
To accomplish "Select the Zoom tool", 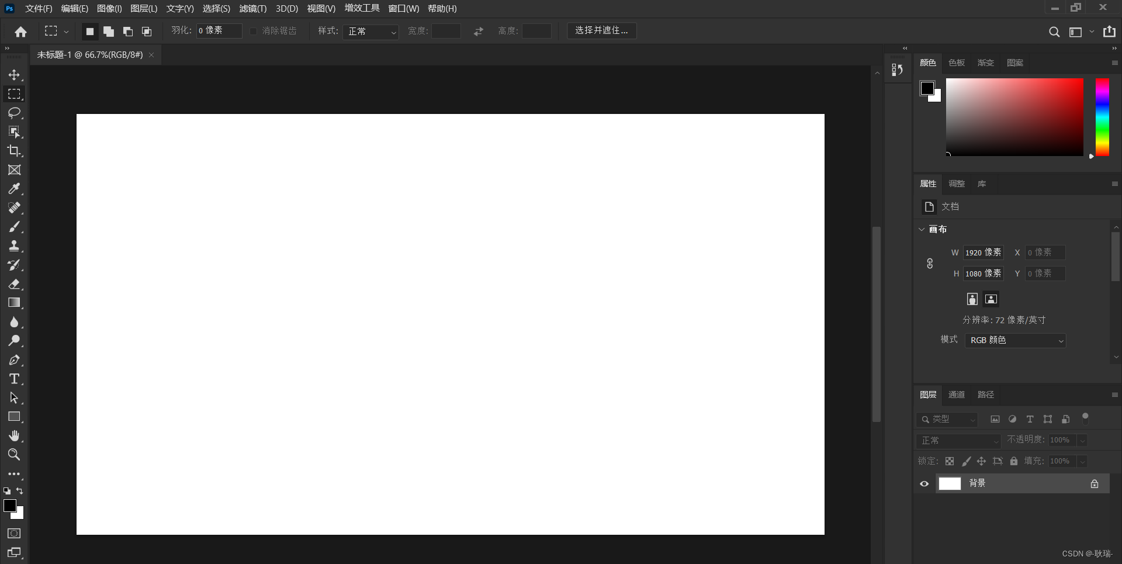I will [14, 455].
